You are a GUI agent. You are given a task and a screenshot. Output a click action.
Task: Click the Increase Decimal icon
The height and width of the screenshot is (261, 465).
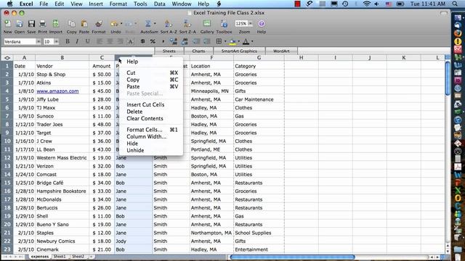(x=174, y=41)
